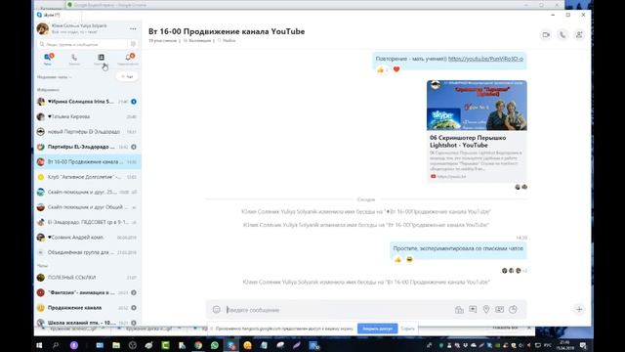
Task: Click the Windows Start button
Action: 39,345
